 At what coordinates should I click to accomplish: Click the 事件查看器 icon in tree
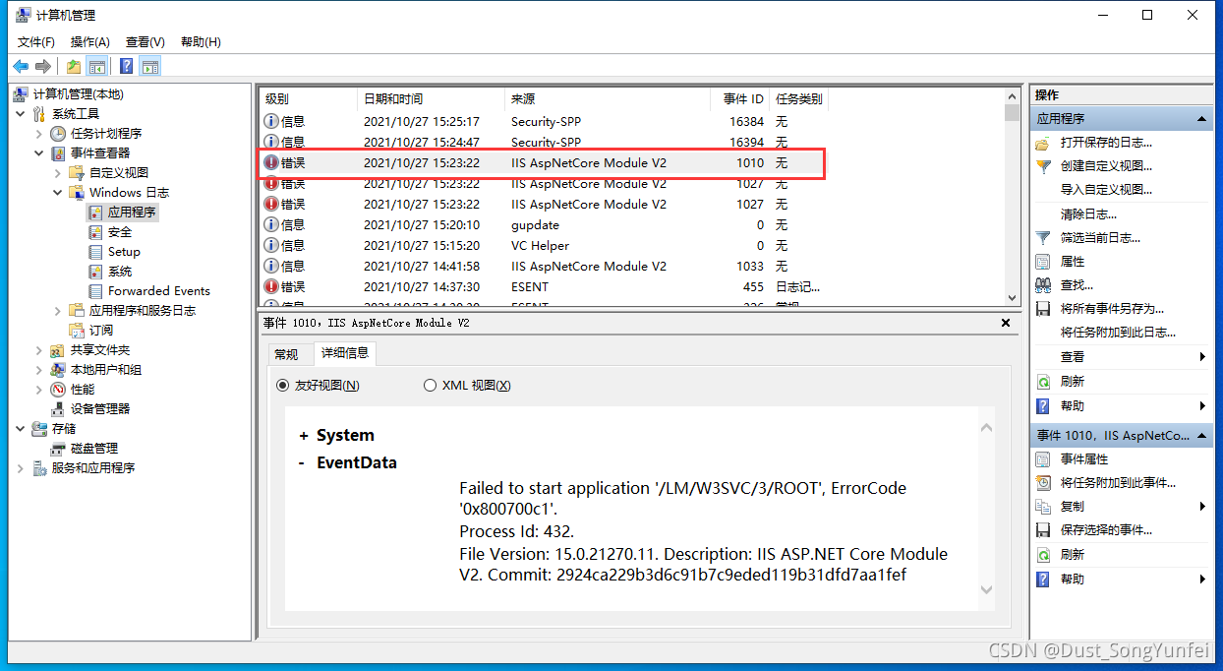pyautogui.click(x=58, y=152)
